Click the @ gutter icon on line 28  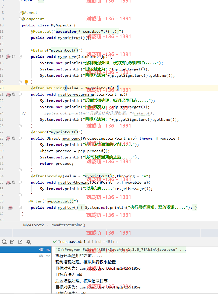pyautogui.click(x=14, y=138)
